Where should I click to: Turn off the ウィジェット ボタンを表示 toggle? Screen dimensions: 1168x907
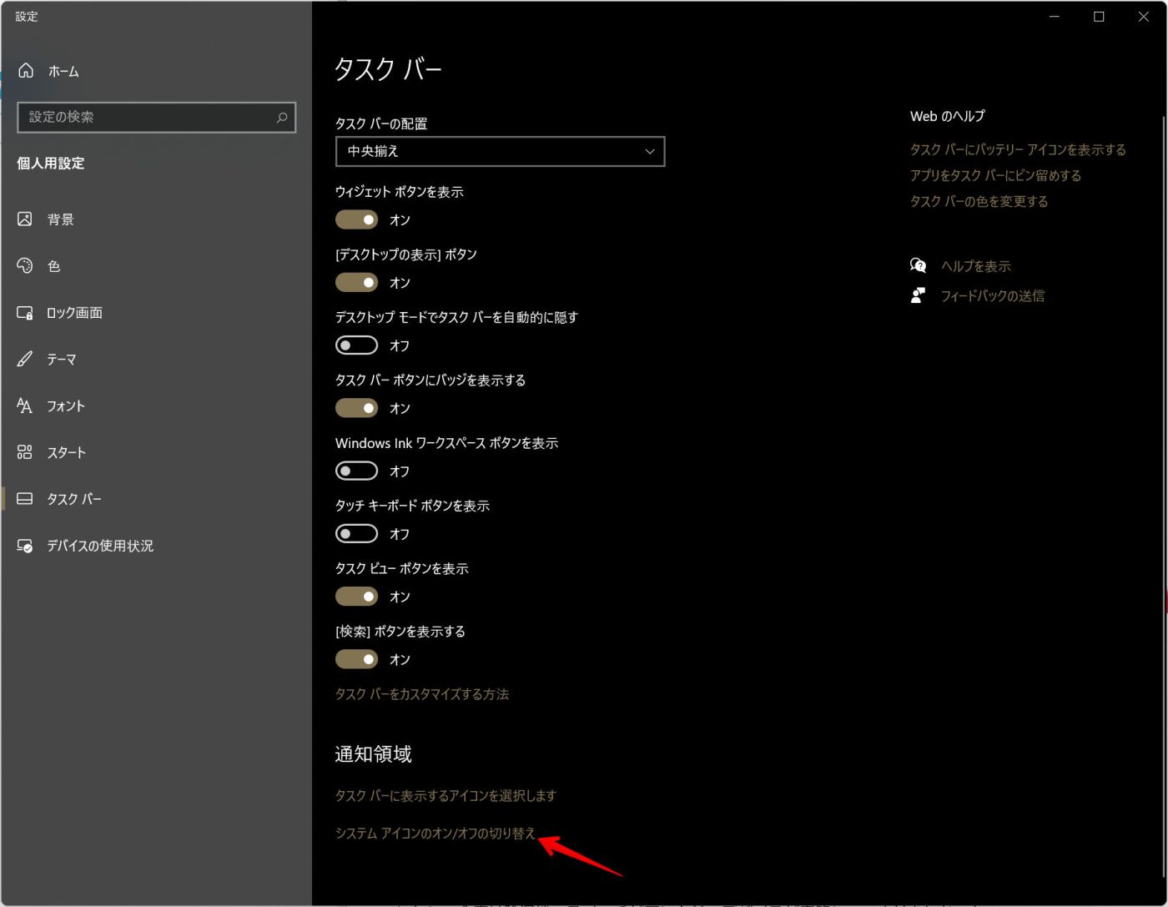[356, 219]
